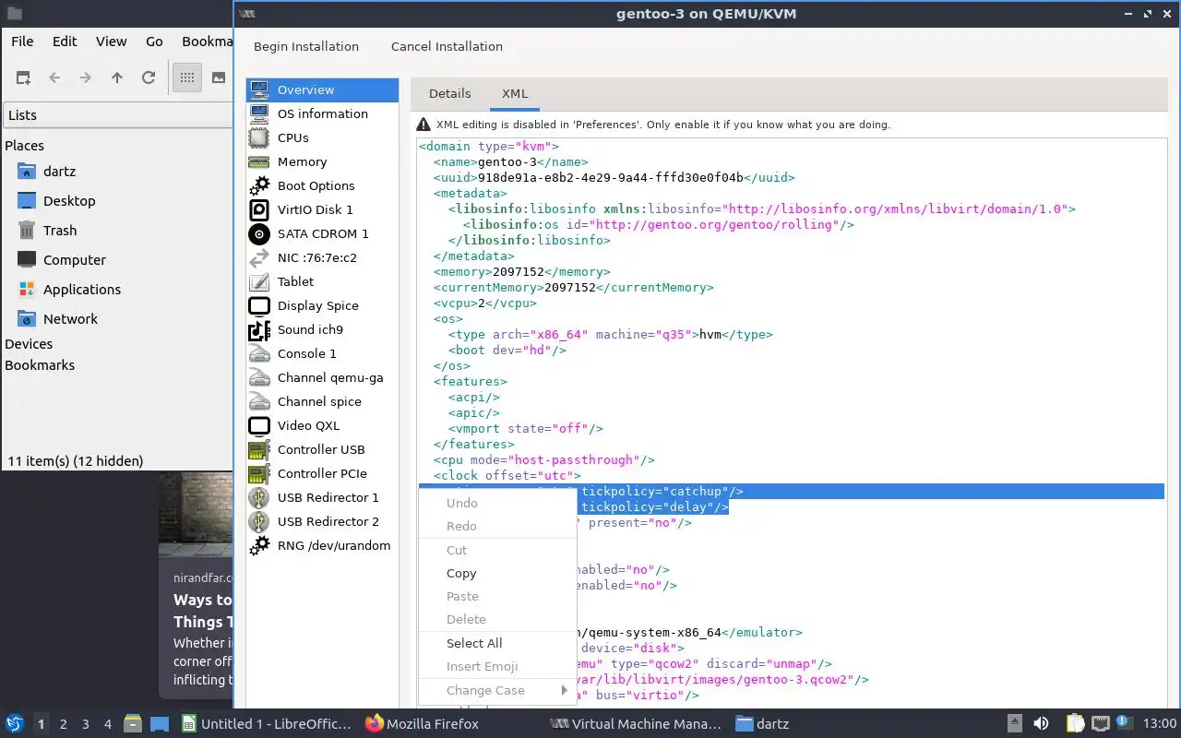Click the taskbar application menu icon
Viewport: 1181px width, 738px height.
pyautogui.click(x=15, y=724)
